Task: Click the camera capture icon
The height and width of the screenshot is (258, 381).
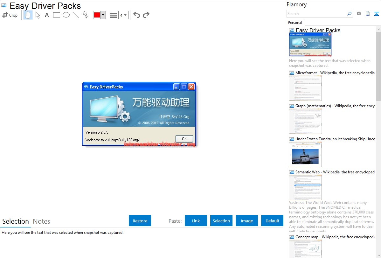Action: pos(359,14)
